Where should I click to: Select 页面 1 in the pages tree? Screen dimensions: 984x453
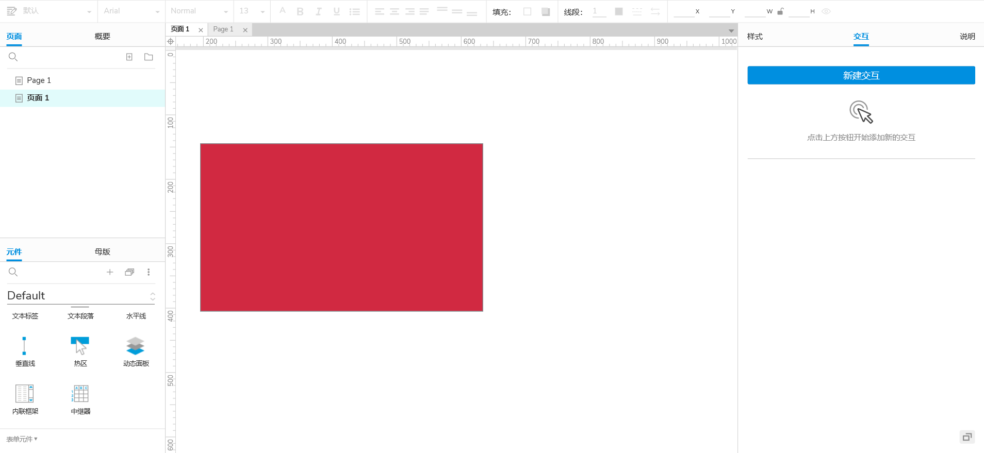tap(83, 98)
